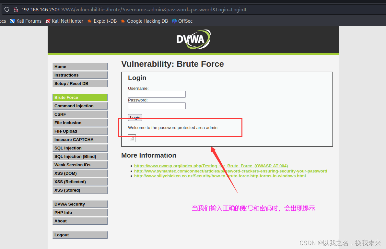
Task: Open DVWA Security settings
Action: [80, 204]
